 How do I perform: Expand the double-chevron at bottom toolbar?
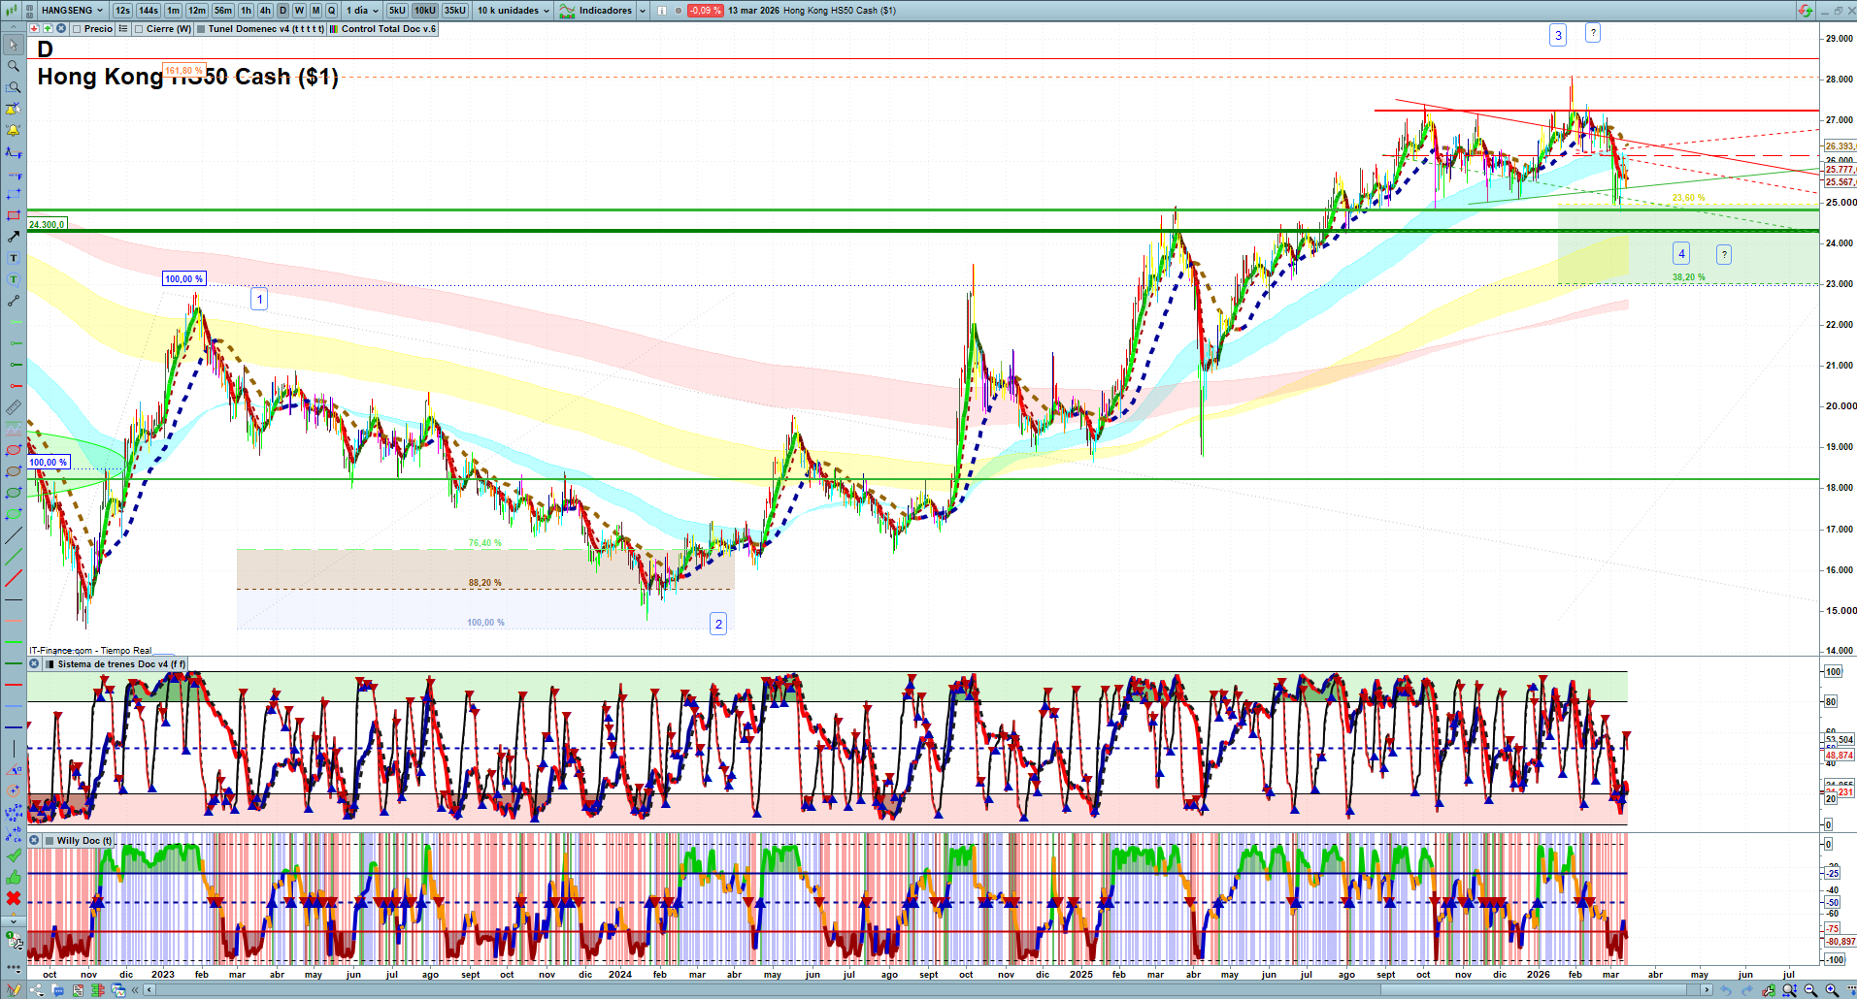(x=137, y=990)
